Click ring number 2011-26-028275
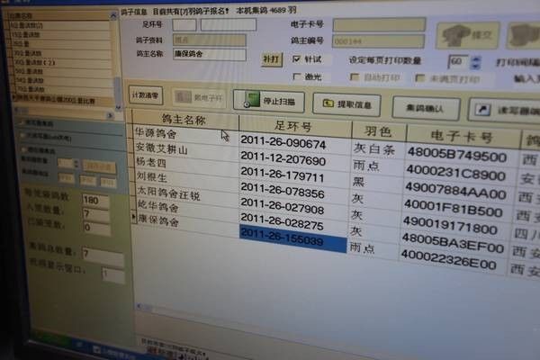Viewport: 540px width, 360px height. pyautogui.click(x=283, y=222)
